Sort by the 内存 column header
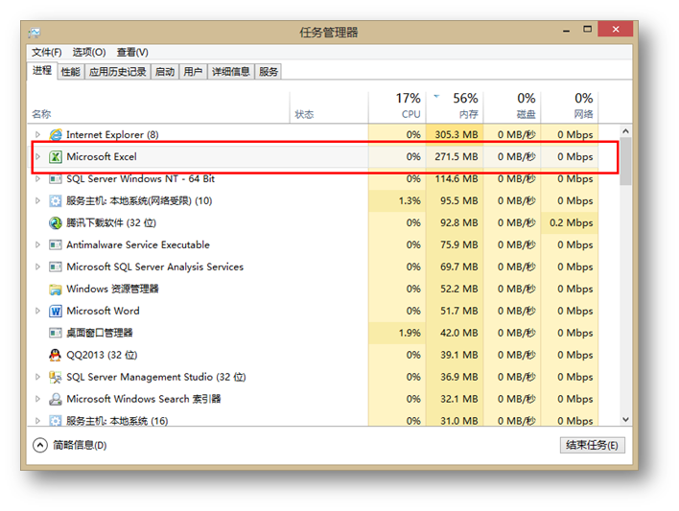 point(455,107)
